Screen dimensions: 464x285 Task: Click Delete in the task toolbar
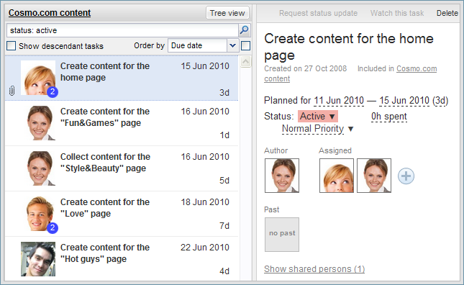[x=447, y=13]
